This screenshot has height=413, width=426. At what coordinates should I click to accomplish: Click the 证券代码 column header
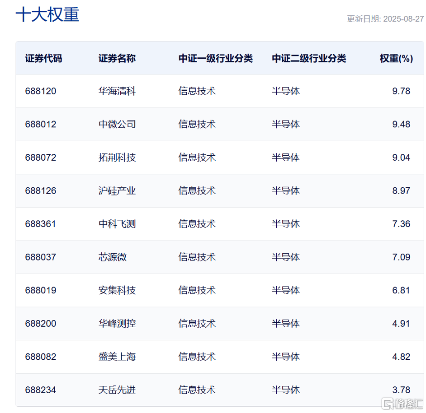43,58
